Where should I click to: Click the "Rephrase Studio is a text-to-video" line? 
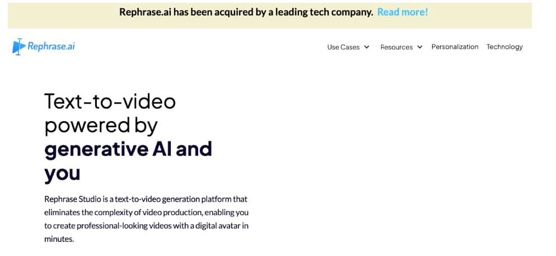tap(146, 199)
